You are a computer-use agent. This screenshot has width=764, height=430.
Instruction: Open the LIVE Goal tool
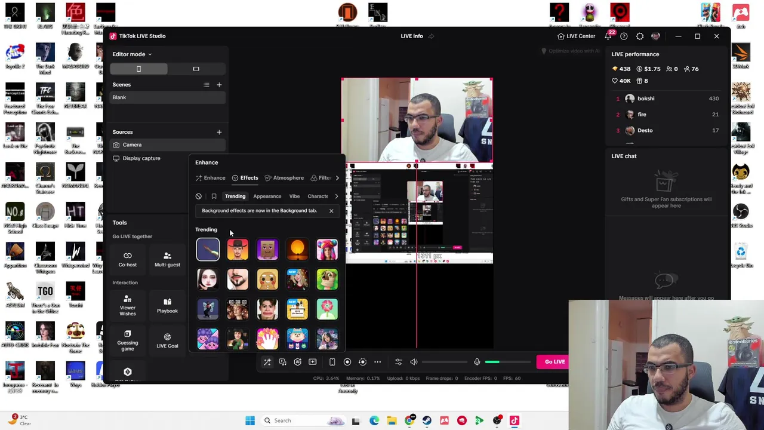click(167, 340)
